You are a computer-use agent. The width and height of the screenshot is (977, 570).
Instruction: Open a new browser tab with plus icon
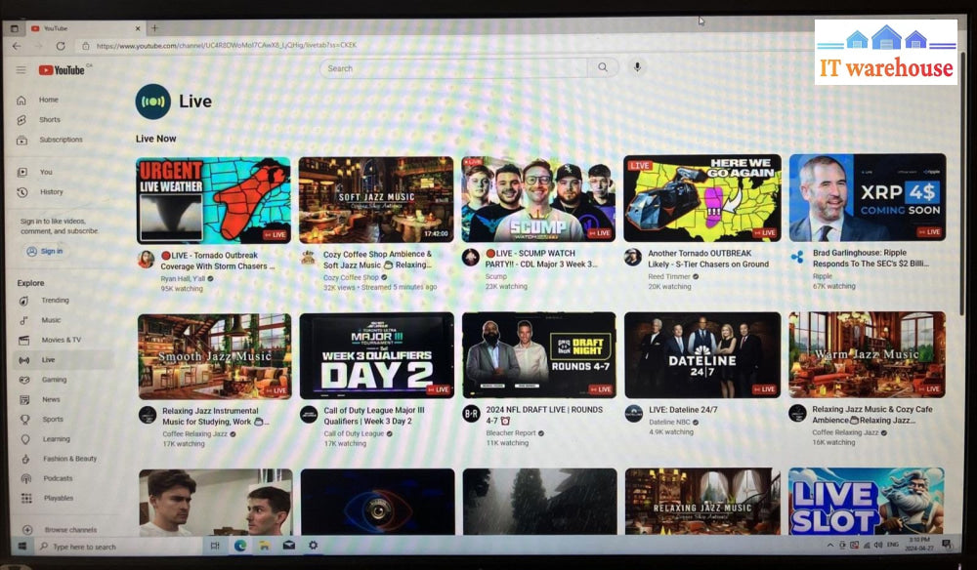(154, 28)
